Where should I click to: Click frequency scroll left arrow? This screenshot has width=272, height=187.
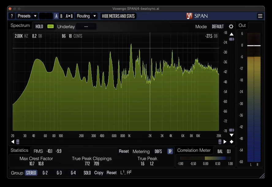pyautogui.click(x=13, y=142)
